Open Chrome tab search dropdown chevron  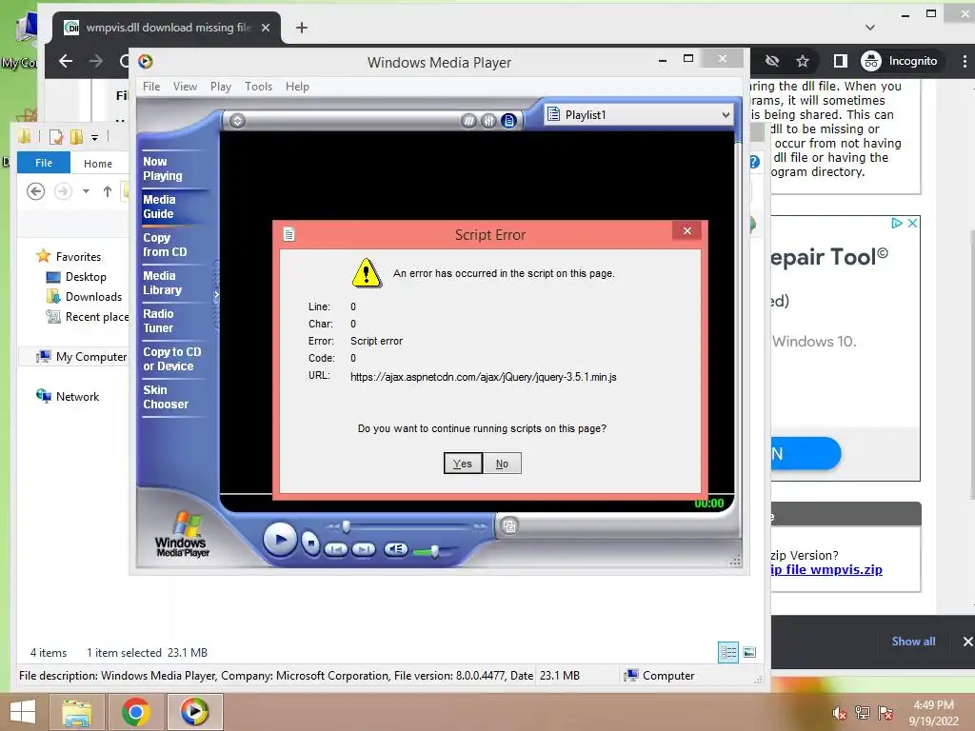click(x=870, y=28)
